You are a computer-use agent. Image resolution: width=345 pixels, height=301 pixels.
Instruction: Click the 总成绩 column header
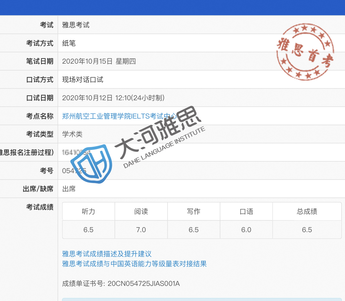(x=307, y=211)
